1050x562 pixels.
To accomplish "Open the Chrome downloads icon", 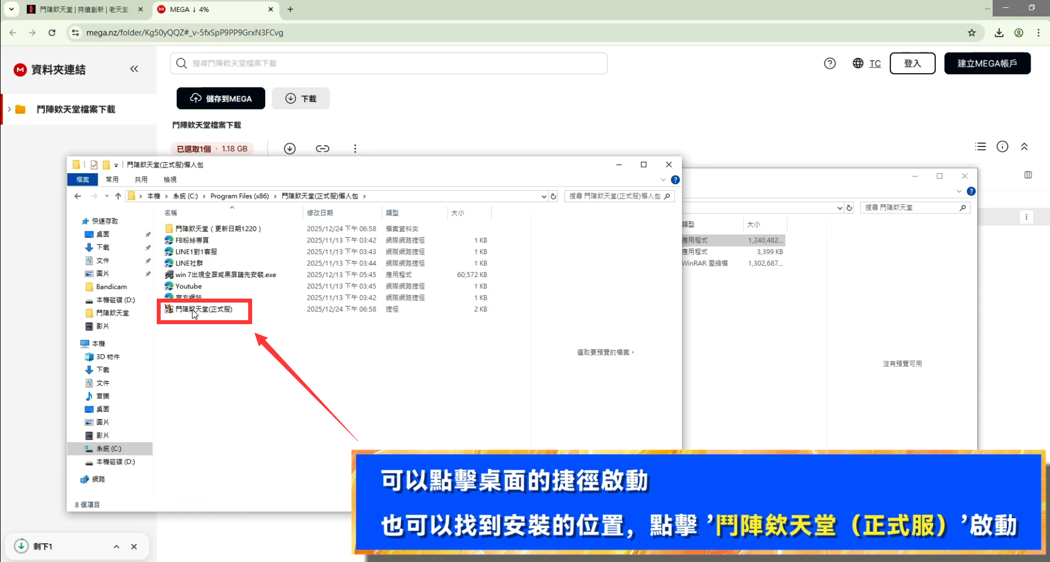I will (x=999, y=33).
